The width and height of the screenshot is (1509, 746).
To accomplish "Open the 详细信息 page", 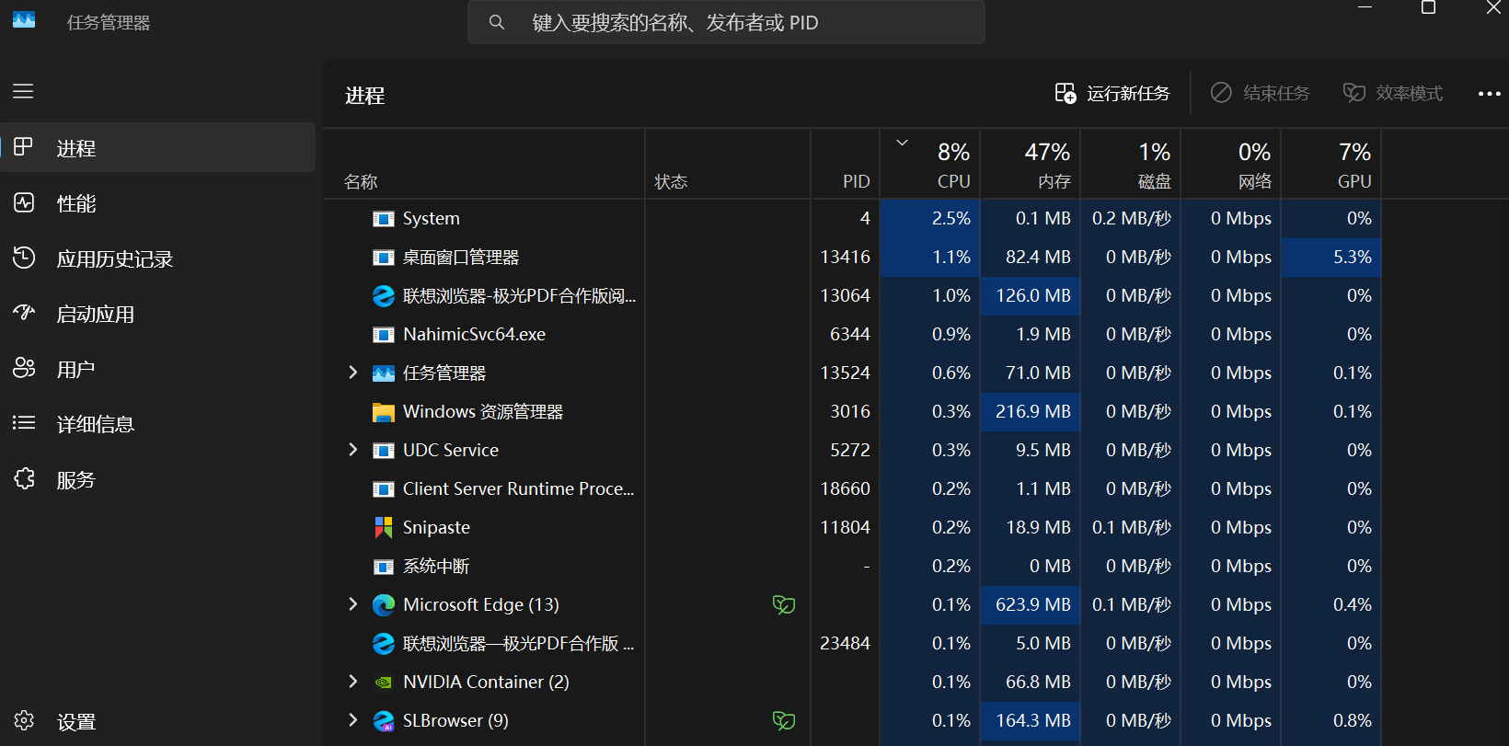I will [x=158, y=423].
